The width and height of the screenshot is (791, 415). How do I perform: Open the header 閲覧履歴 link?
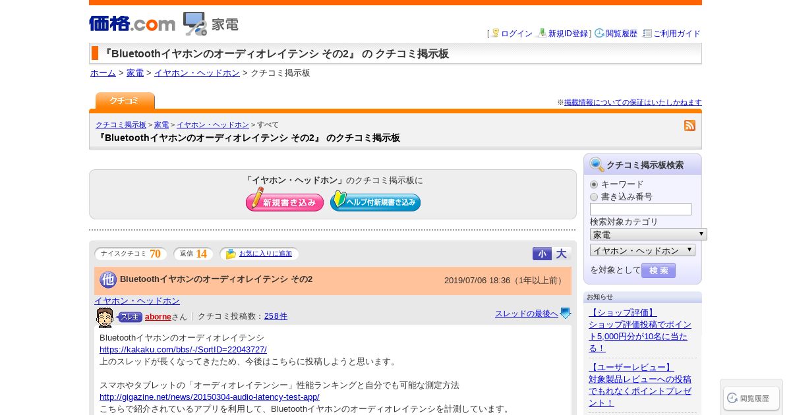coord(622,34)
